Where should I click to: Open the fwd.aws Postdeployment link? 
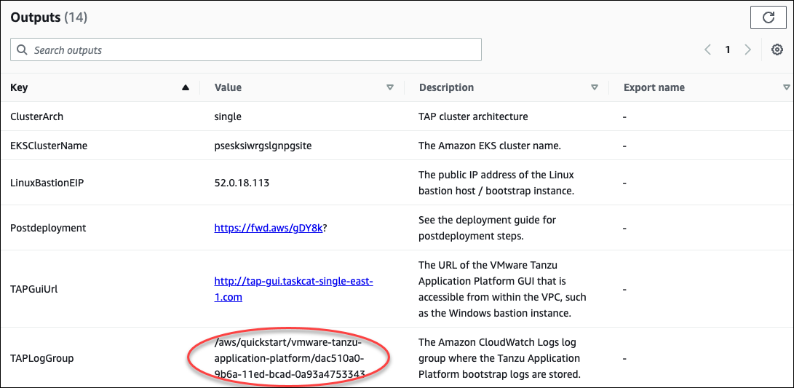(268, 228)
